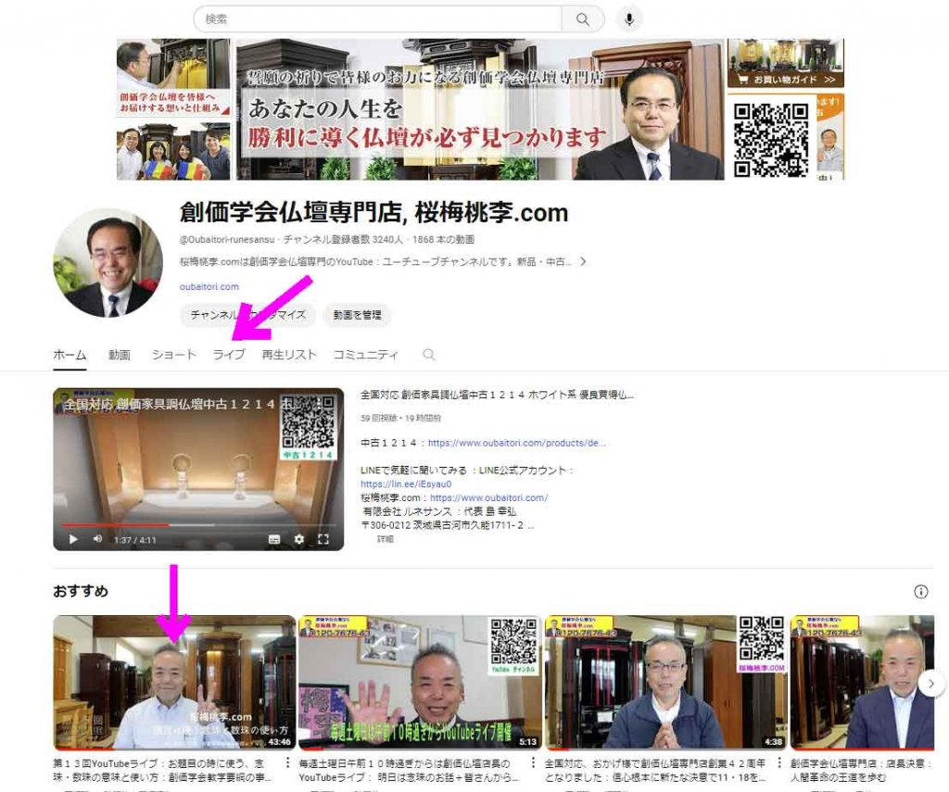
Task: Expand the video description via 詳細
Action: click(x=386, y=538)
